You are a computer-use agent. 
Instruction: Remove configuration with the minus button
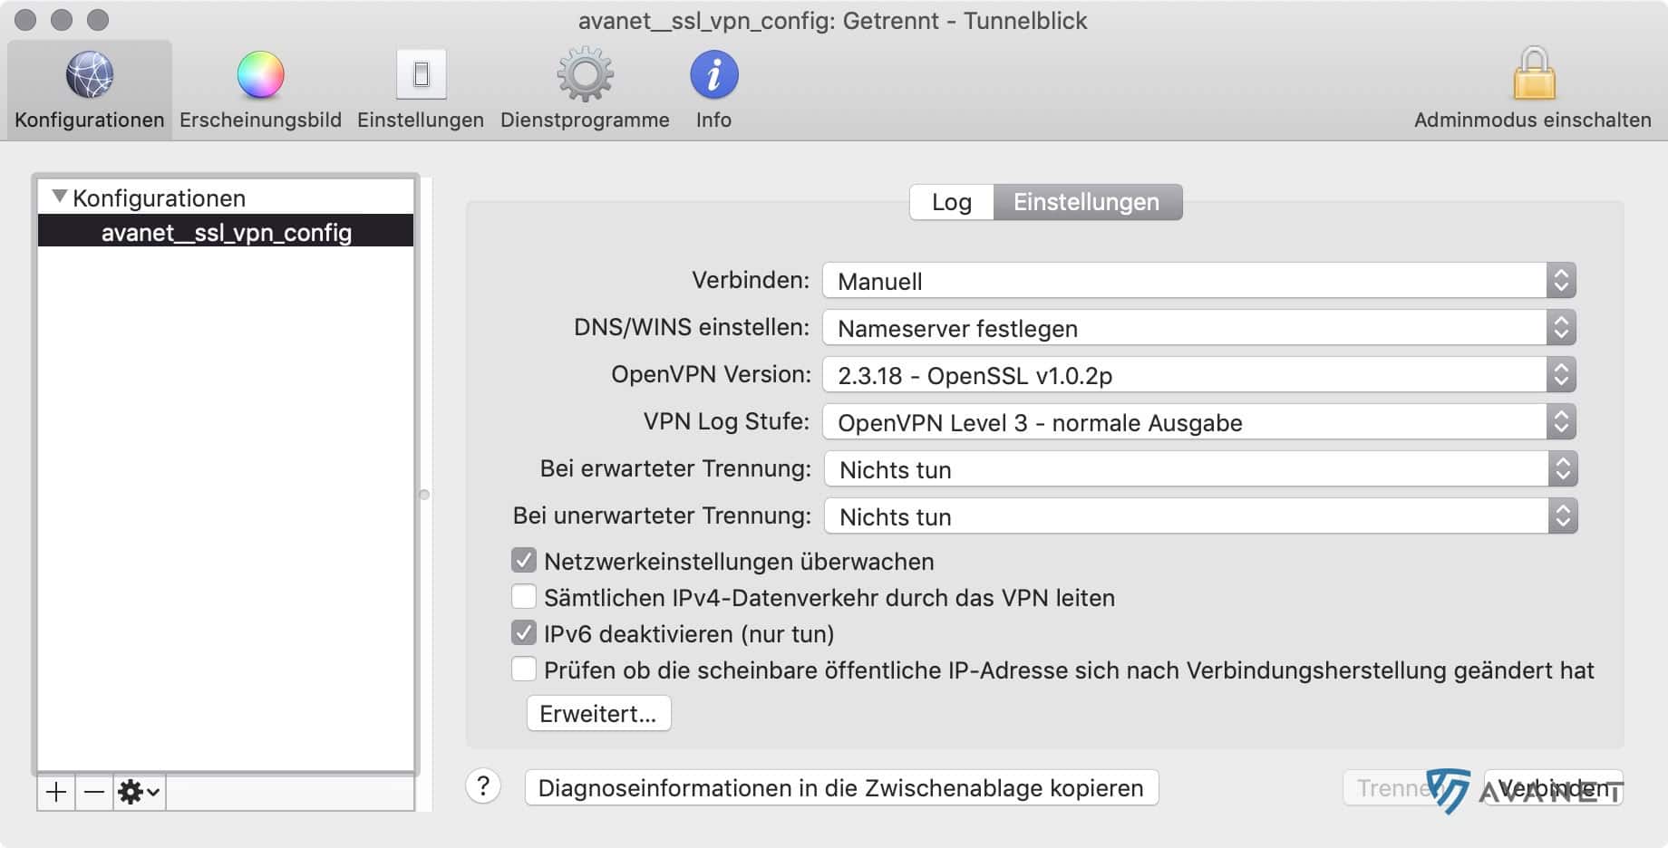pyautogui.click(x=94, y=793)
